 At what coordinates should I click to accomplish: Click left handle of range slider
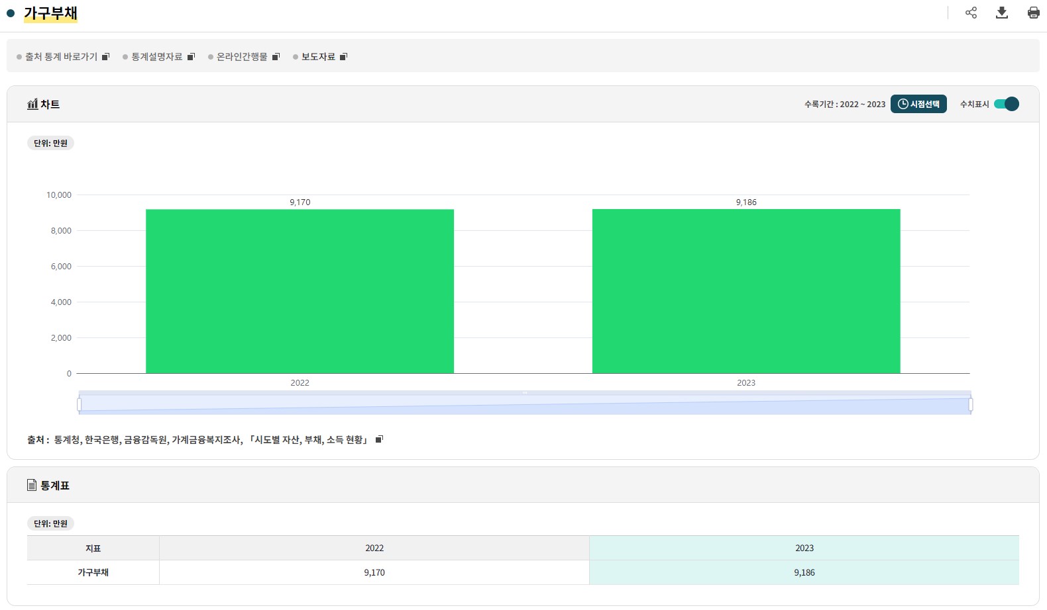point(80,404)
